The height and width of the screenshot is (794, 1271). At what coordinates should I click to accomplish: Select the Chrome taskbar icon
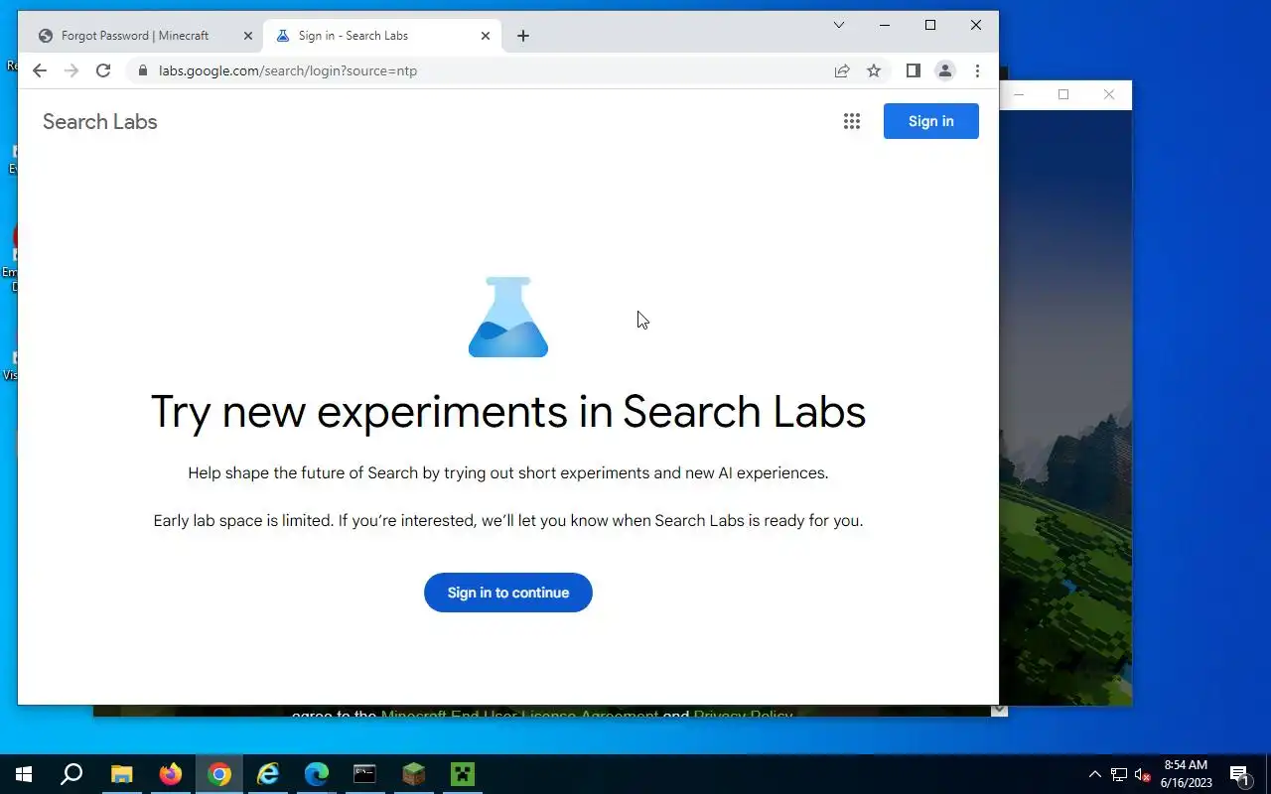[x=219, y=774]
